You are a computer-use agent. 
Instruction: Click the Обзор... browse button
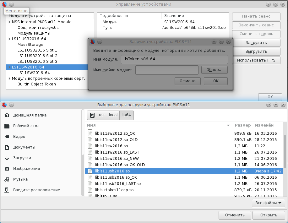[x=214, y=70]
